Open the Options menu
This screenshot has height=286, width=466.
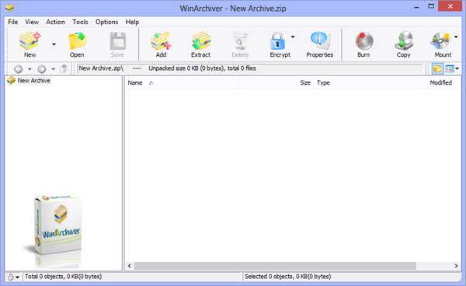pyautogui.click(x=106, y=22)
